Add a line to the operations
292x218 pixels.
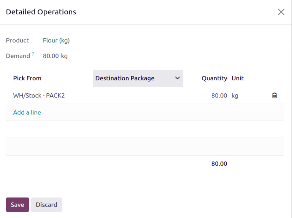[27, 112]
